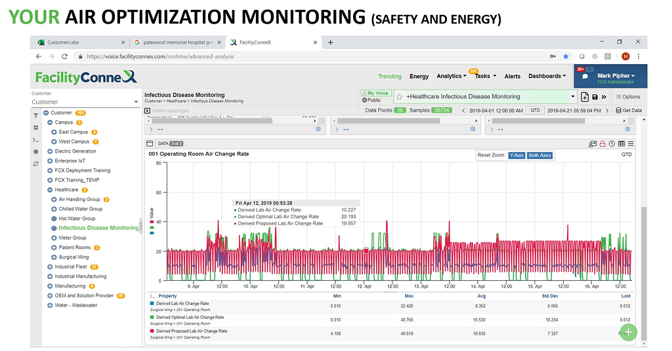Open the Customer dropdown selector
This screenshot has width=672, height=351.
coord(85,102)
